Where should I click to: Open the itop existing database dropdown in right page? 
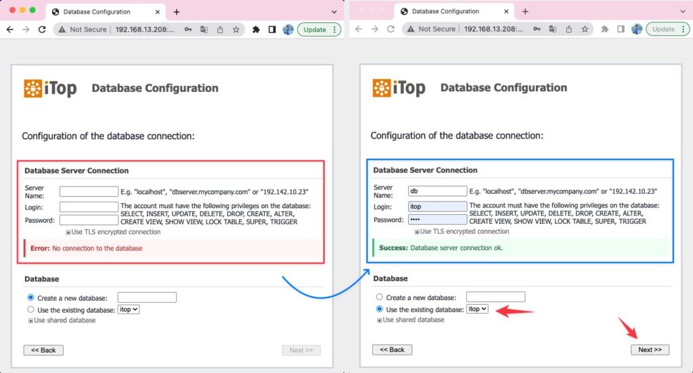[477, 309]
